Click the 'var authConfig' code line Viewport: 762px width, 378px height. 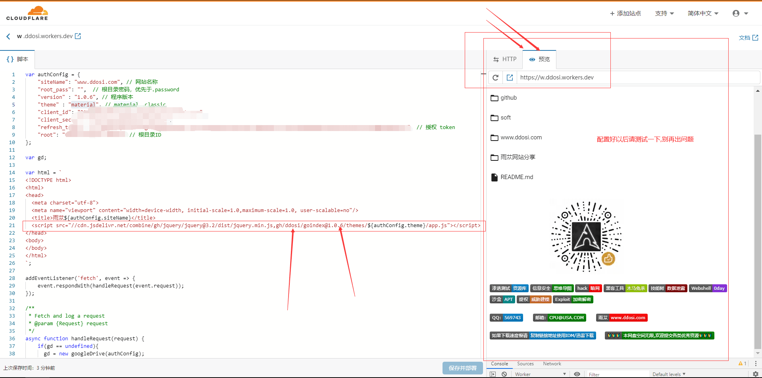point(53,75)
